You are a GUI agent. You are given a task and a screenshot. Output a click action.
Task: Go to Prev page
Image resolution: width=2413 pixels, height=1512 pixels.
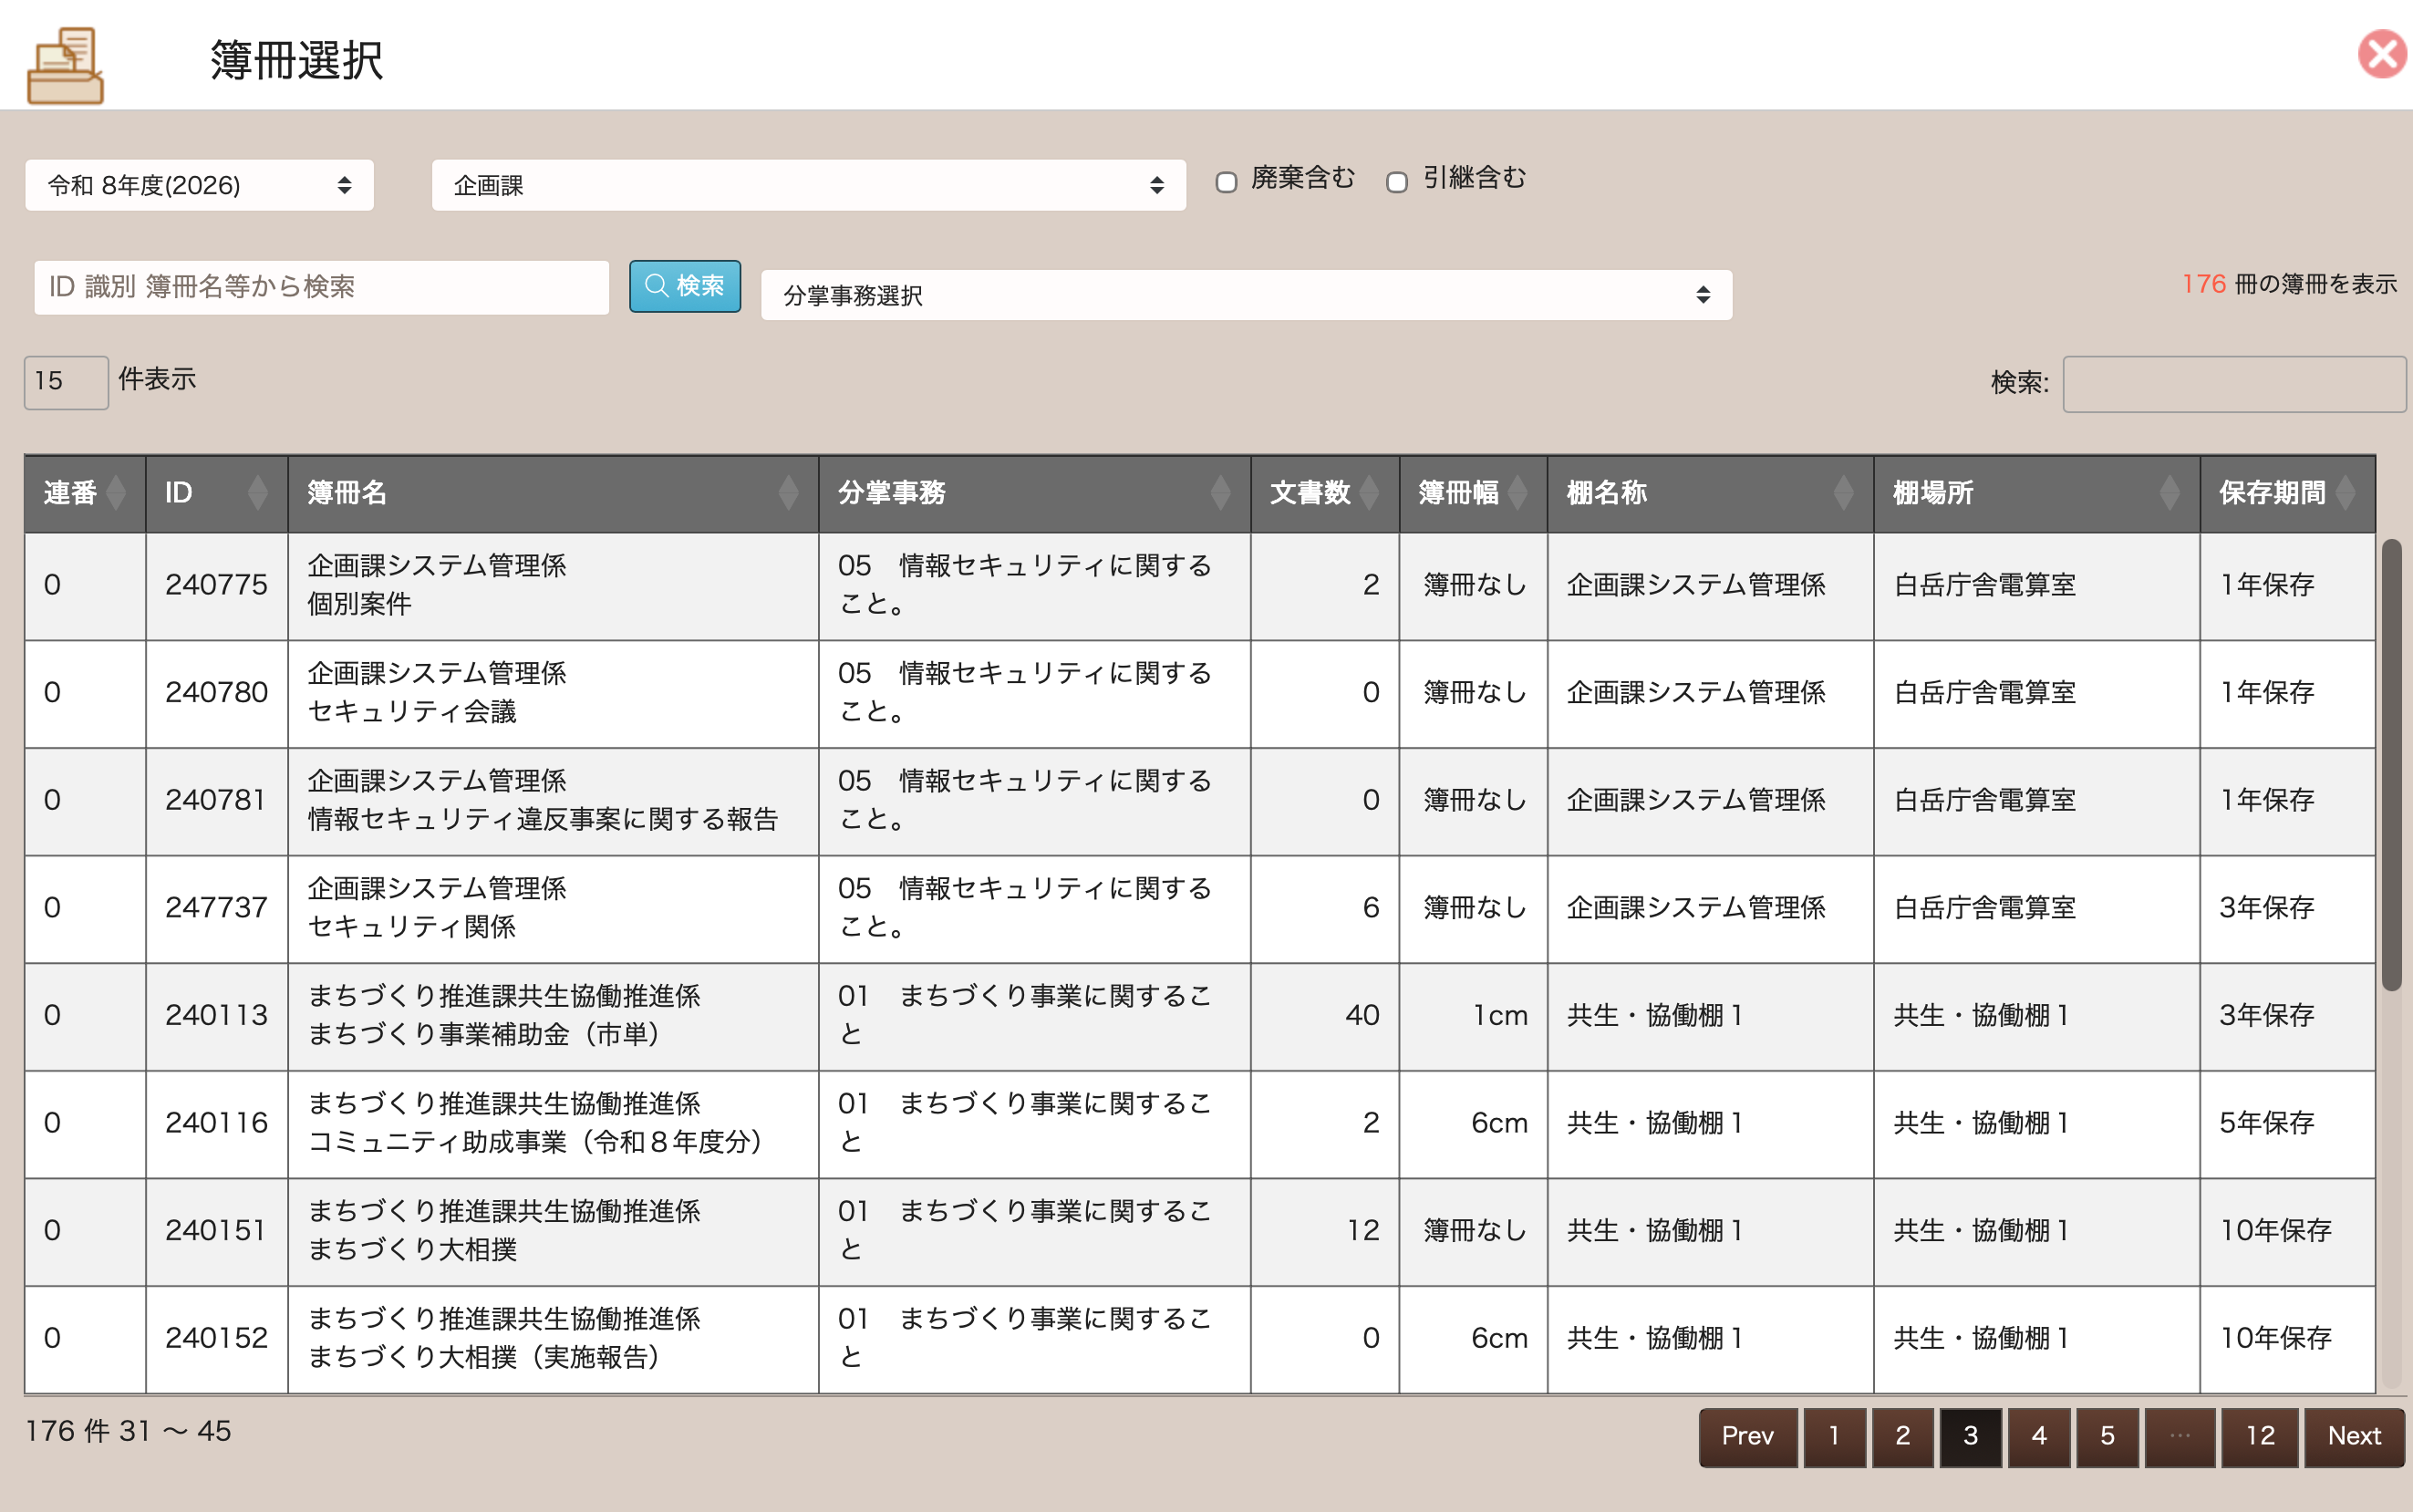[x=1747, y=1436]
